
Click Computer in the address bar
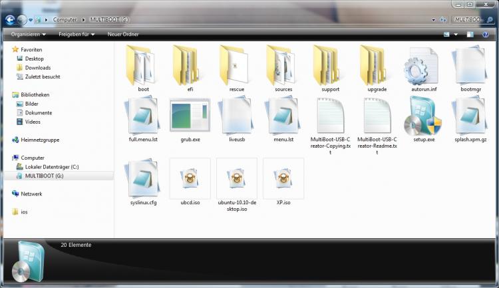point(65,20)
